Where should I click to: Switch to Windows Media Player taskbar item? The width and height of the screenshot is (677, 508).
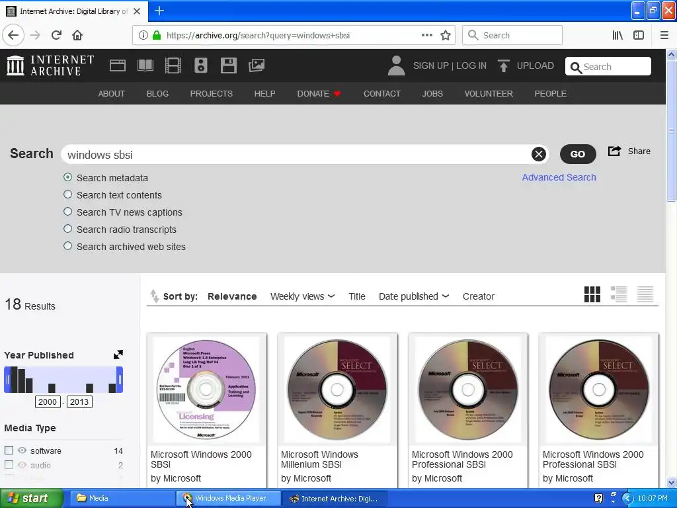pos(229,498)
